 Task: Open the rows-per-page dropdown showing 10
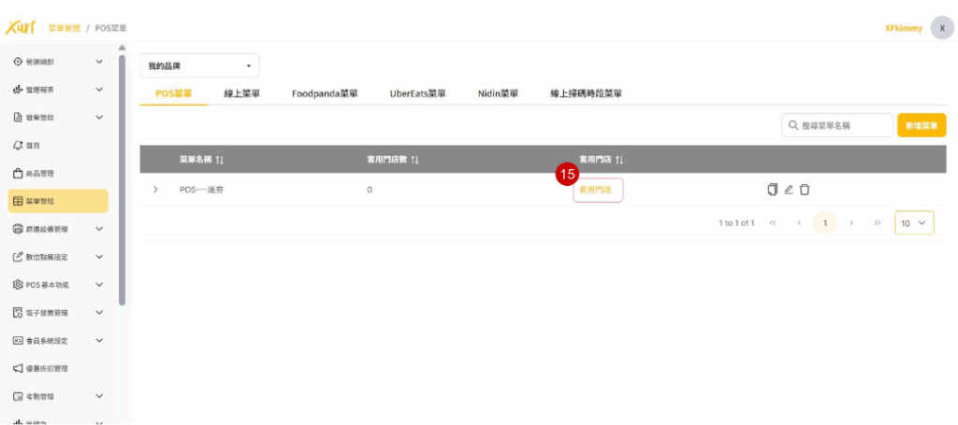click(x=914, y=223)
